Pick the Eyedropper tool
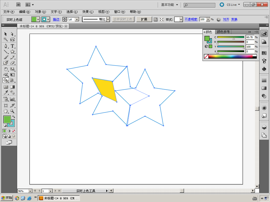270x202 pixels. [x=6, y=92]
